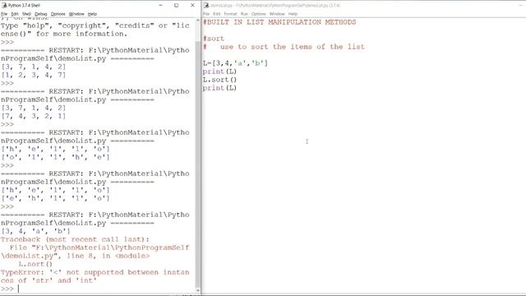Image resolution: width=526 pixels, height=296 pixels.
Task: Click Shell scrollbar up arrow
Action: click(197, 21)
